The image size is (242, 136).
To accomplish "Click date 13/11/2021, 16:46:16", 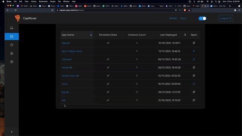I will click(x=169, y=51).
